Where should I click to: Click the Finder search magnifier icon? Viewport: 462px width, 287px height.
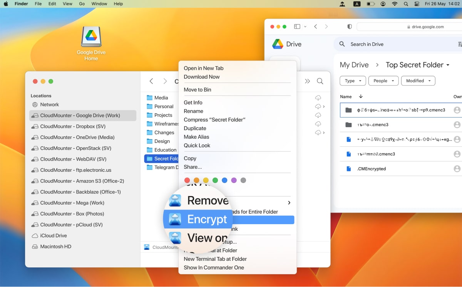(320, 81)
